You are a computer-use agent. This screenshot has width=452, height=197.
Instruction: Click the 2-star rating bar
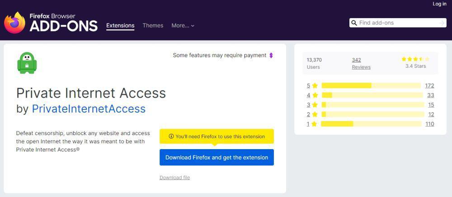pos(373,114)
